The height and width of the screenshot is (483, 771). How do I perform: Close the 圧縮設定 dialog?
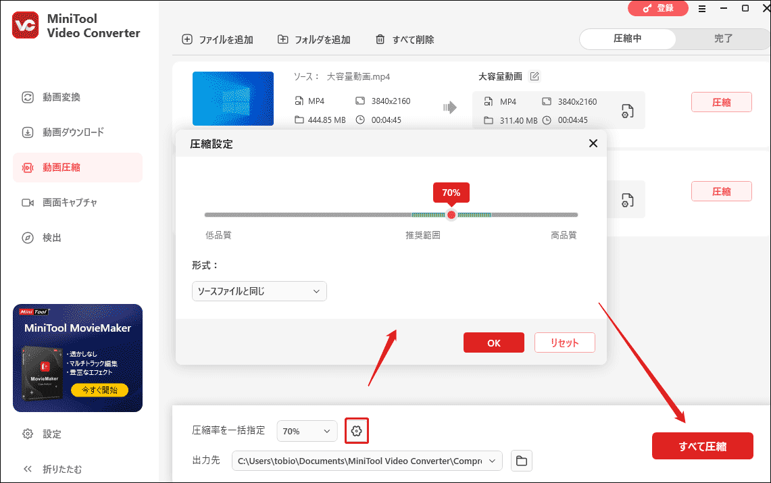coord(593,143)
